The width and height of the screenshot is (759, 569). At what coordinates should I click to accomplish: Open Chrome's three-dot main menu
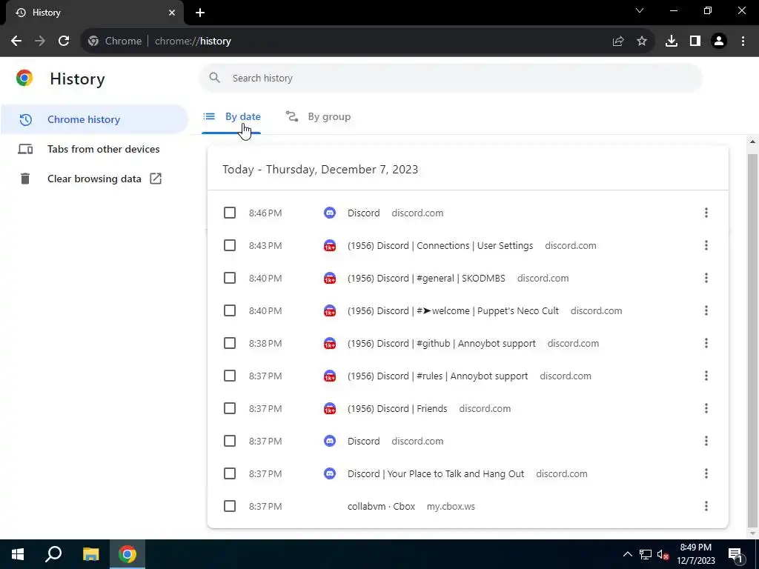click(743, 41)
